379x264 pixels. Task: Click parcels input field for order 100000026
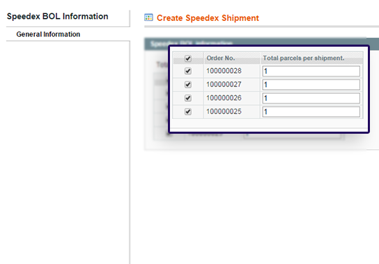coord(311,98)
